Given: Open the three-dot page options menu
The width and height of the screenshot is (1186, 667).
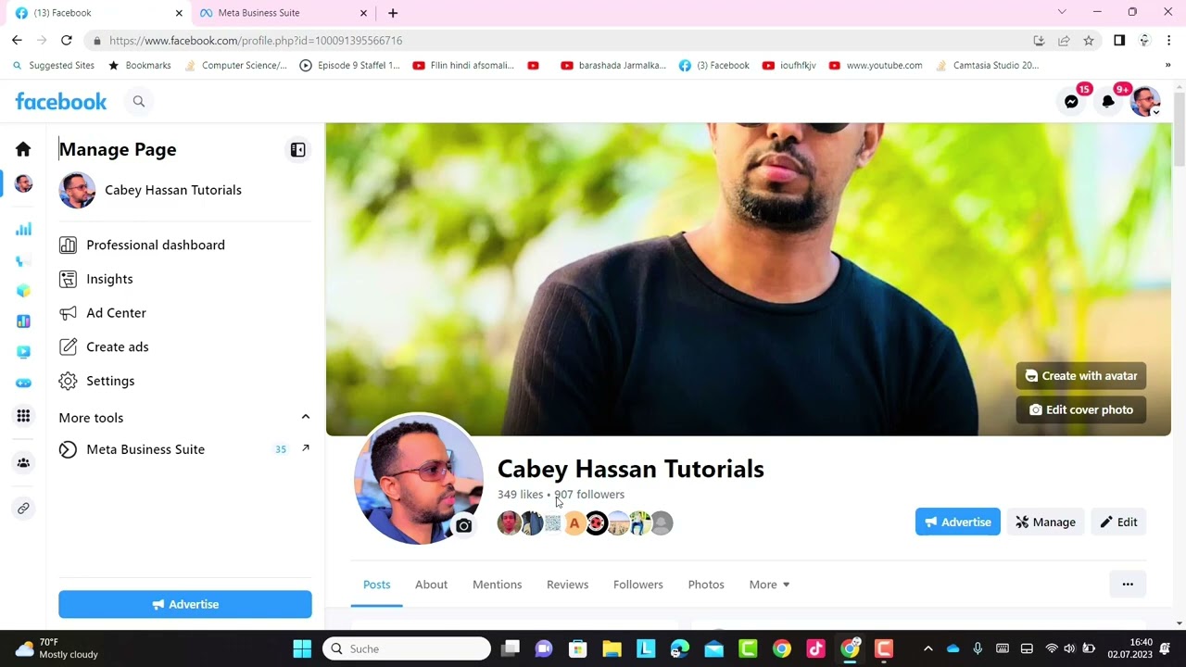Looking at the screenshot, I should pos(1128,584).
